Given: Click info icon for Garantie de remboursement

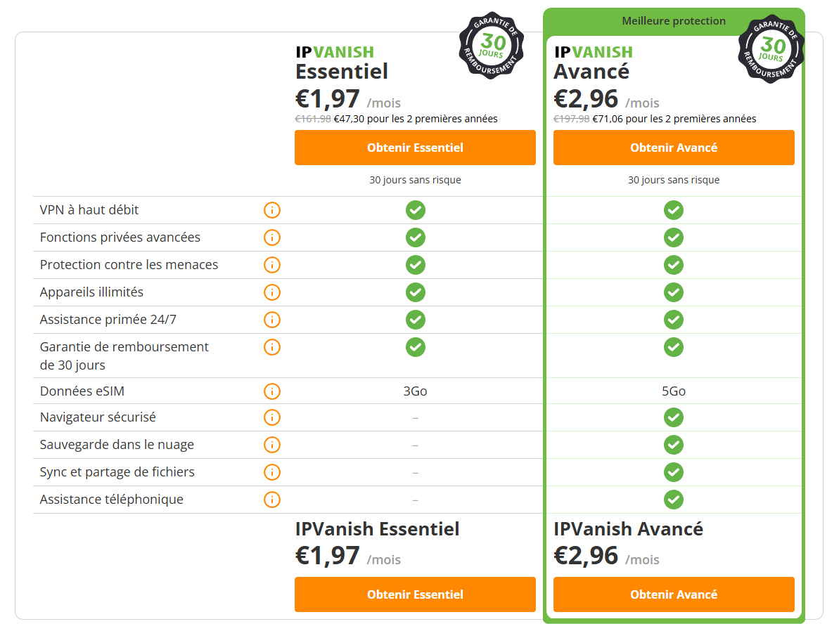Looking at the screenshot, I should point(272,347).
